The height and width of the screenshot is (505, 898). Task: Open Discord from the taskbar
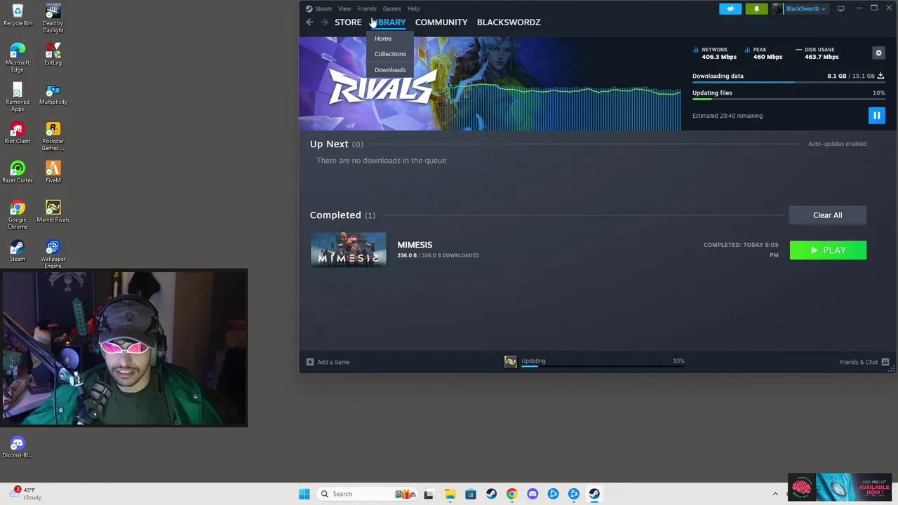pos(532,494)
